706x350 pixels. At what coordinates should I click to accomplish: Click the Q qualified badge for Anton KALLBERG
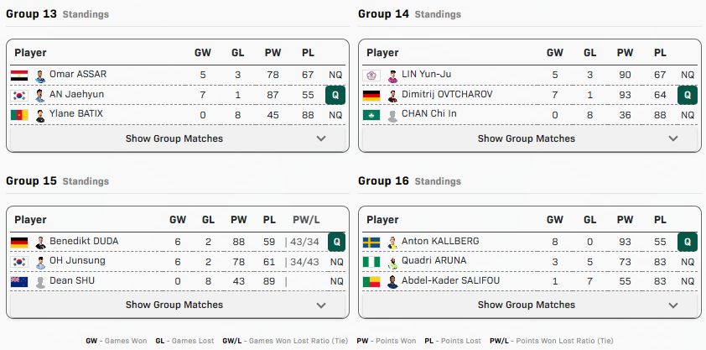pos(688,243)
